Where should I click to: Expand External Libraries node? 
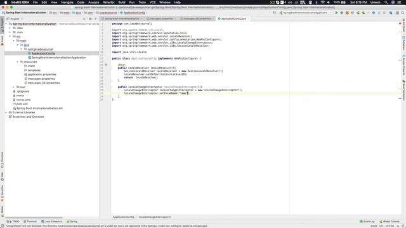(6, 113)
